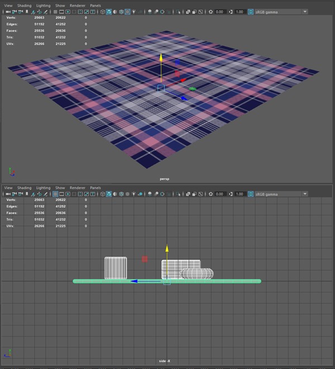The width and height of the screenshot is (335, 369).
Task: Toggle wireframe display mode in the top panel
Action: [103, 12]
